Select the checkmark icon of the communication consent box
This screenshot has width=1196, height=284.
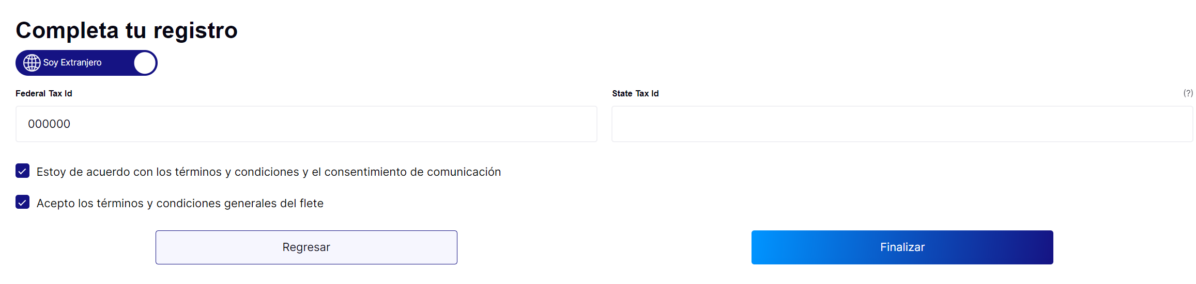22,171
